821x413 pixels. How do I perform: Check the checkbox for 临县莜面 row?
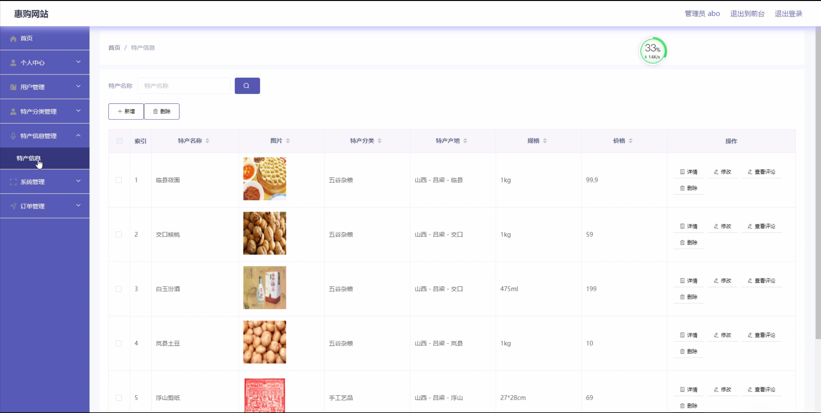tap(119, 180)
